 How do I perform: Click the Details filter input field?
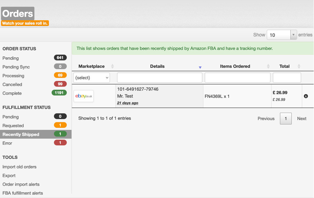(159, 78)
